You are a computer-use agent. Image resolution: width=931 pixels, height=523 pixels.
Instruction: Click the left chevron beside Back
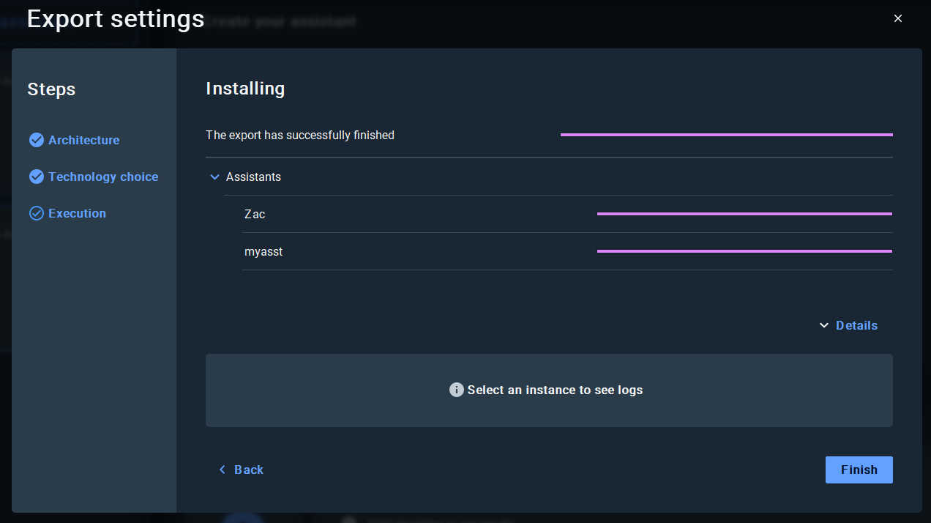tap(223, 470)
